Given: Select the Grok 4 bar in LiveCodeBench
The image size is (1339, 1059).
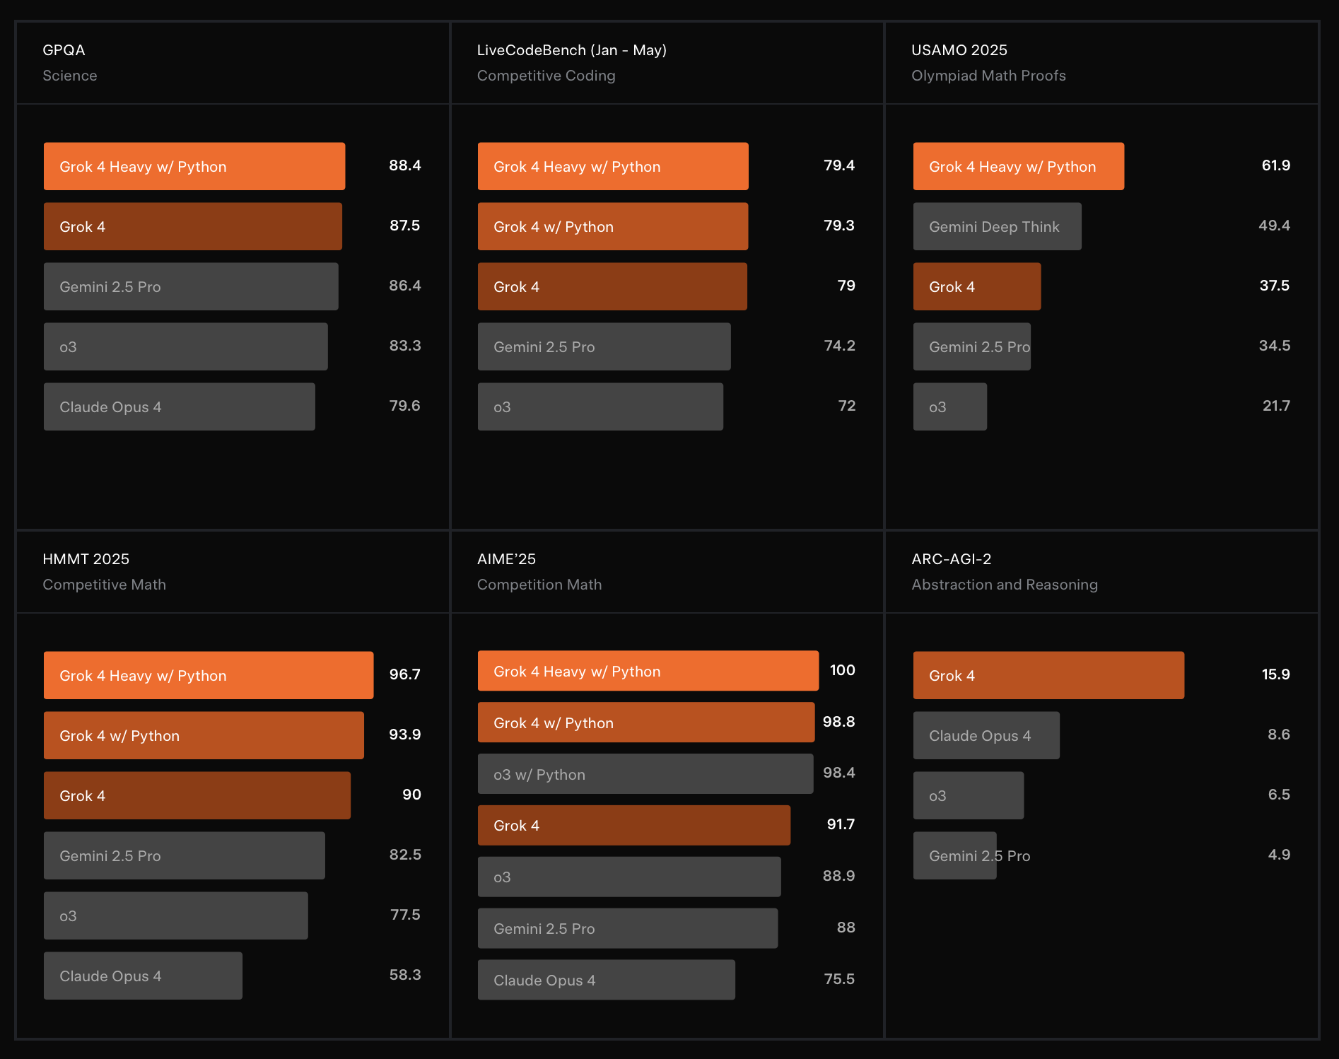Looking at the screenshot, I should coord(612,286).
